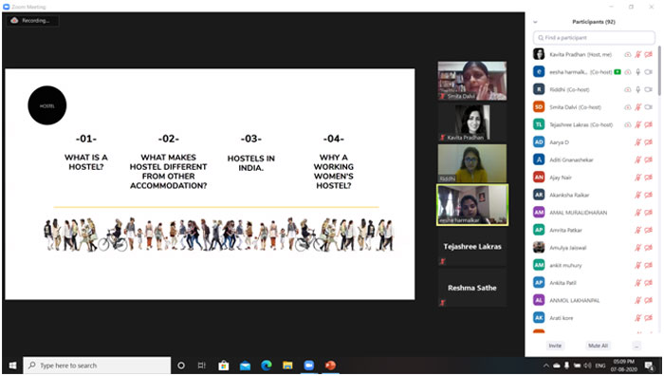The image size is (664, 376).
Task: Click microphone icon for Riddhi
Action: coord(638,89)
